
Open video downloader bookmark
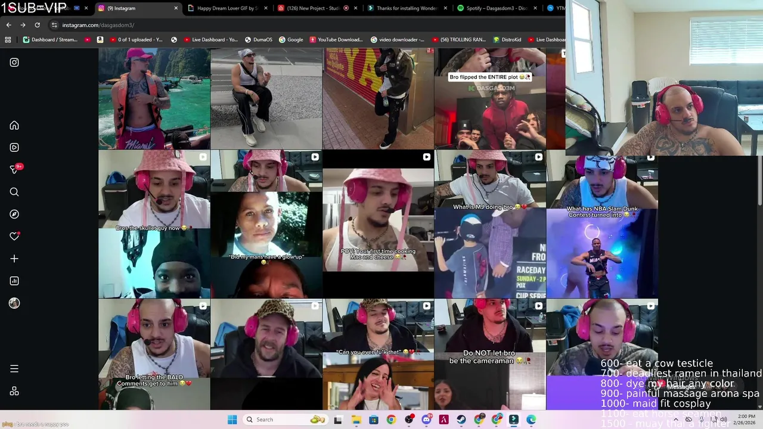pos(398,40)
